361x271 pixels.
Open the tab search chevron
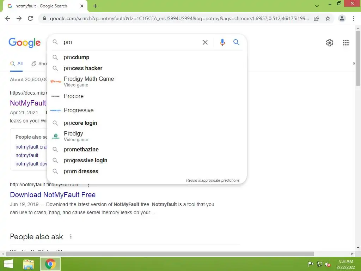[x=317, y=6]
